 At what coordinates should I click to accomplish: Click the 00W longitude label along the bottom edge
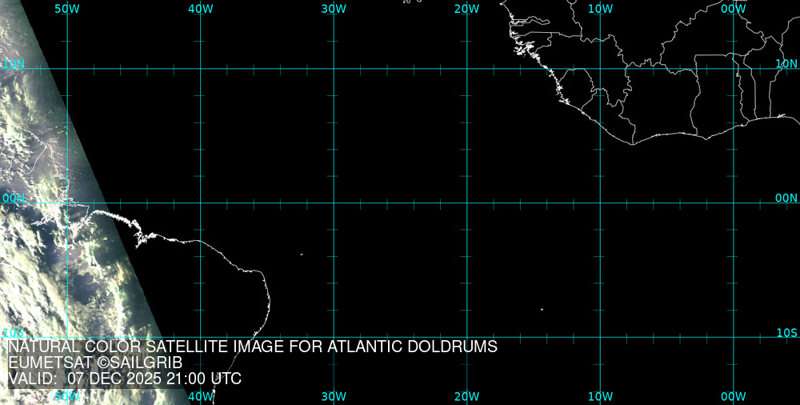[733, 396]
